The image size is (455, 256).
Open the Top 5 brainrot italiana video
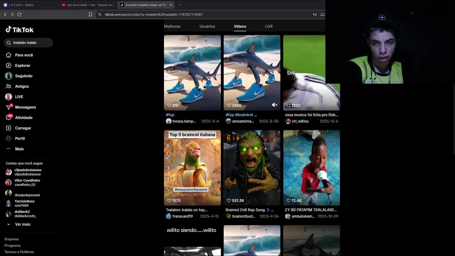192,168
